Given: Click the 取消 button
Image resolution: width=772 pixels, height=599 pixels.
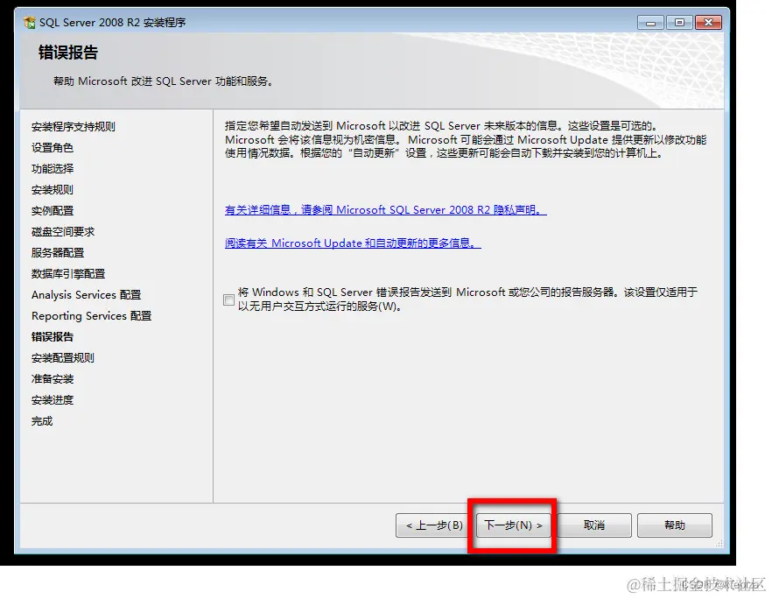Looking at the screenshot, I should coord(594,525).
